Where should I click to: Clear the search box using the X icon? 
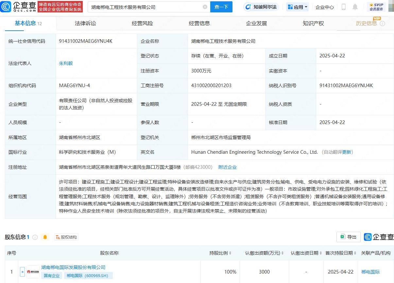(x=205, y=7)
